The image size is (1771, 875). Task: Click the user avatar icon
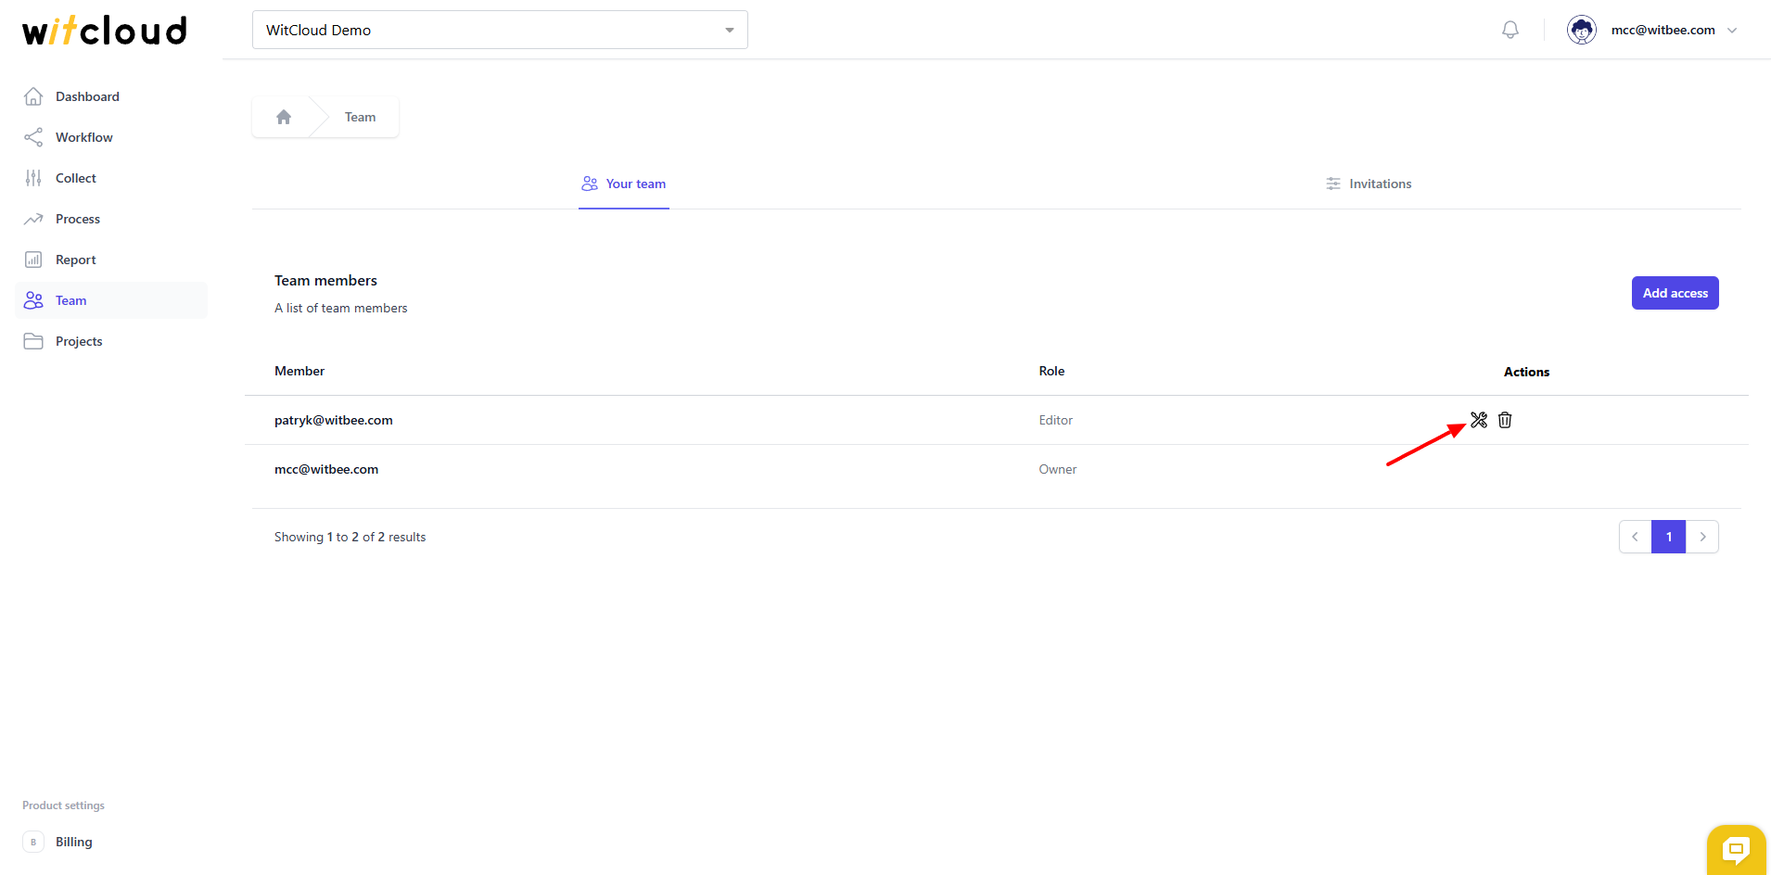tap(1582, 30)
